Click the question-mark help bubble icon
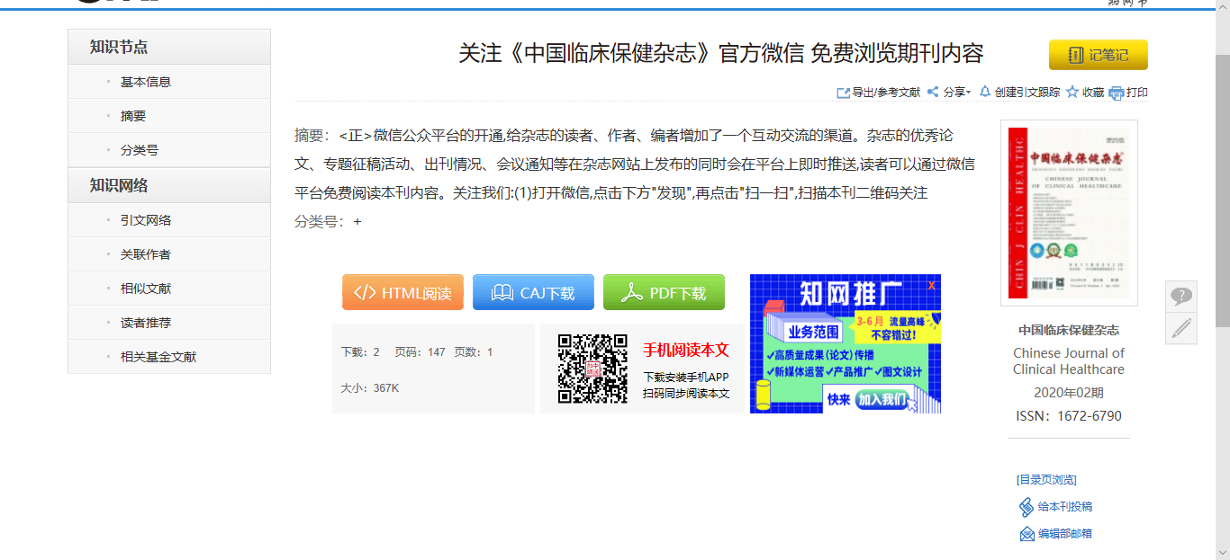 (1180, 296)
